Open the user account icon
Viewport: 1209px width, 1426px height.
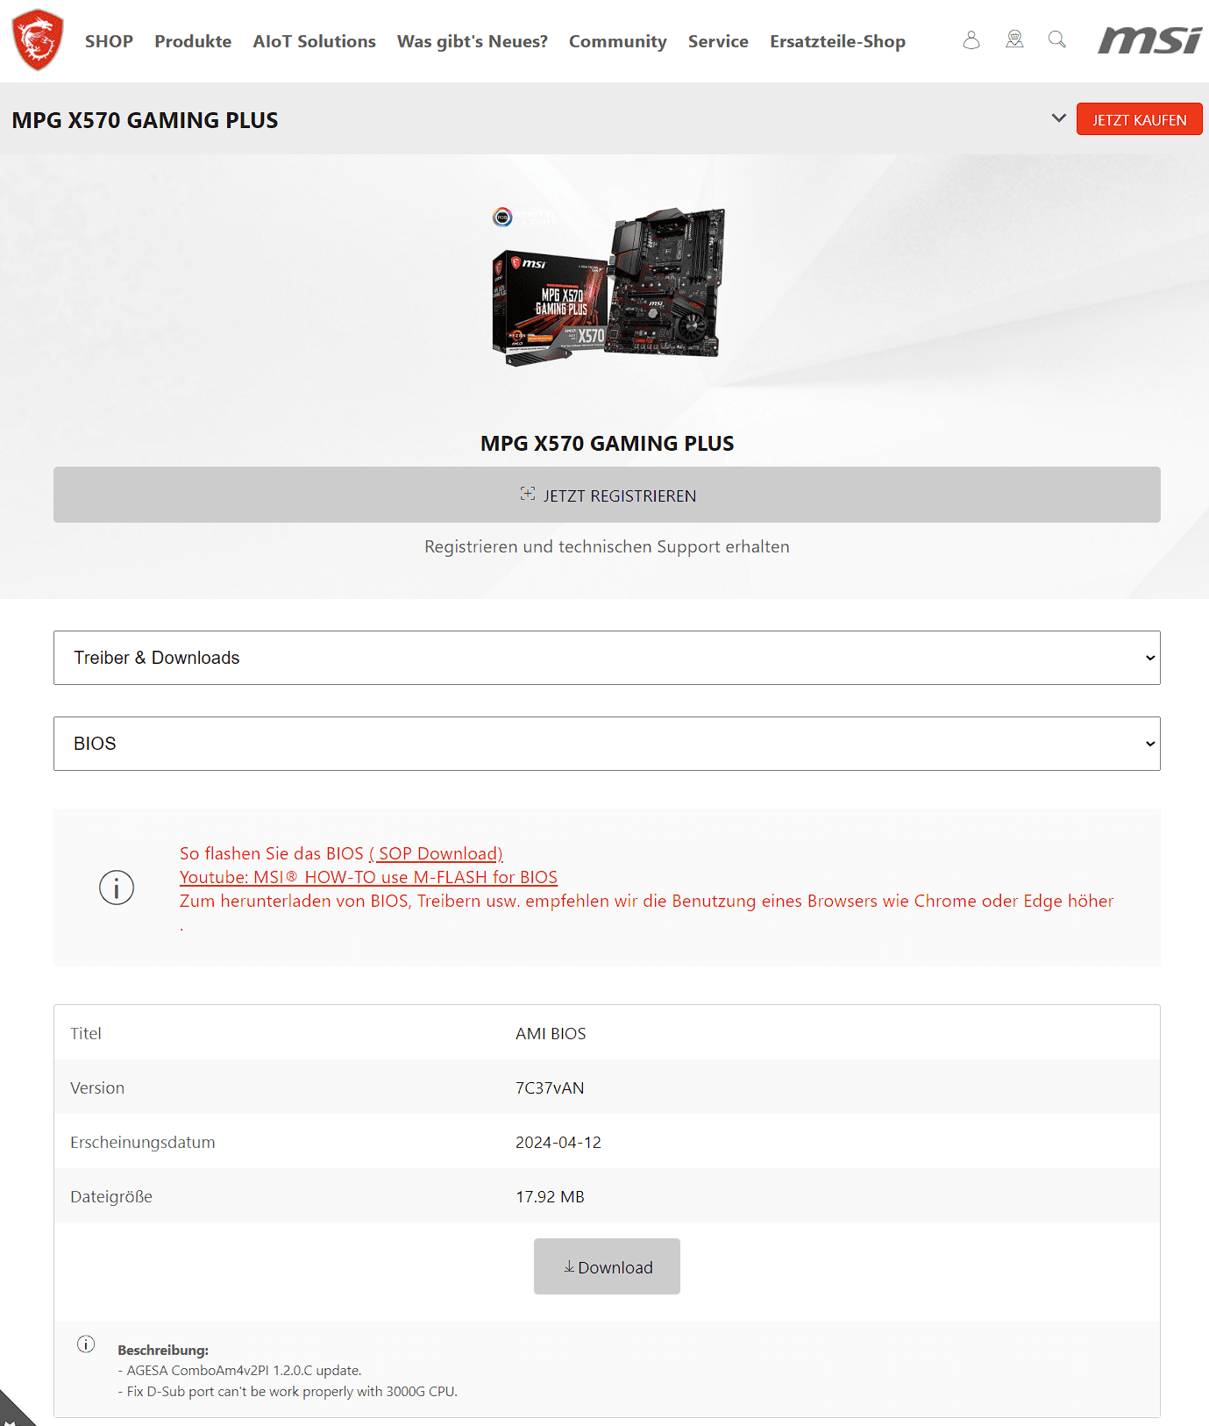(x=971, y=40)
